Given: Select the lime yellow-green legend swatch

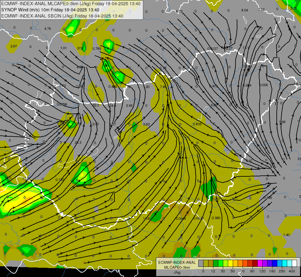Looking at the screenshot, I should pyautogui.click(x=225, y=263).
